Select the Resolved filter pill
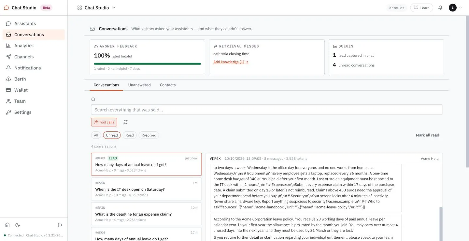This screenshot has height=241, width=469. point(149,135)
